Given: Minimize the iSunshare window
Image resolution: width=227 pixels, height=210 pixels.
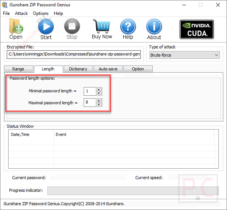Looking at the screenshot, I should (184, 5).
